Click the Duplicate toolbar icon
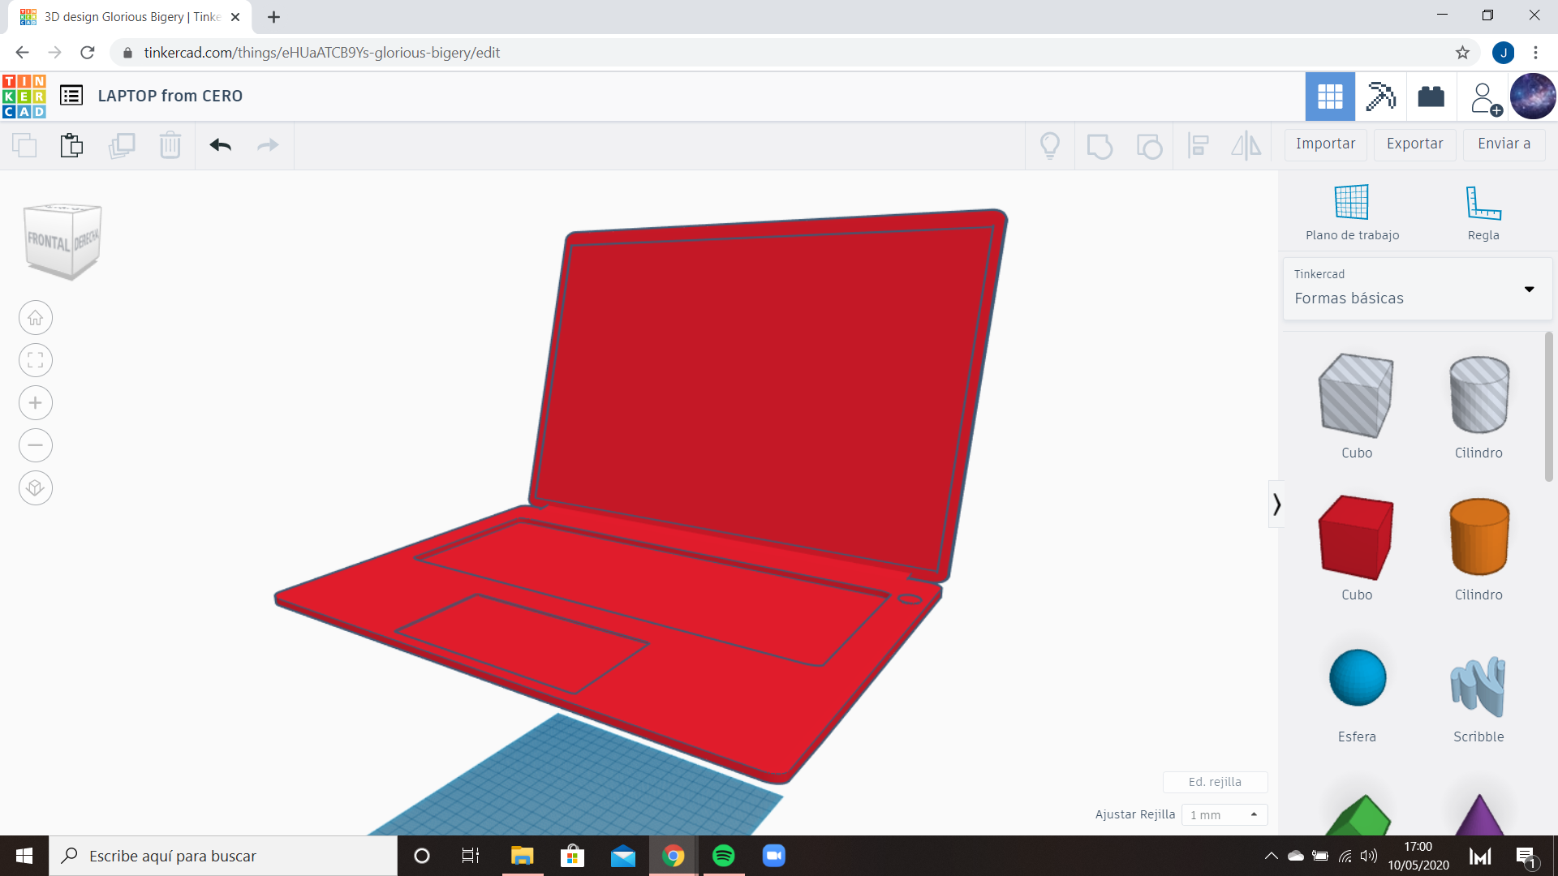1558x876 pixels. [x=122, y=145]
